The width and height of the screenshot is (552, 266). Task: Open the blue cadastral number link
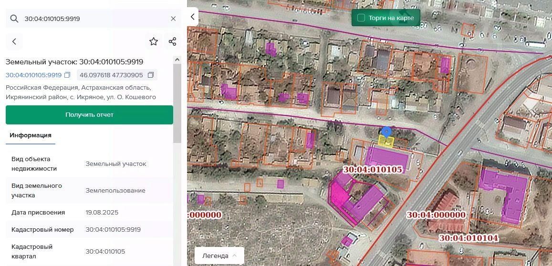pos(33,75)
